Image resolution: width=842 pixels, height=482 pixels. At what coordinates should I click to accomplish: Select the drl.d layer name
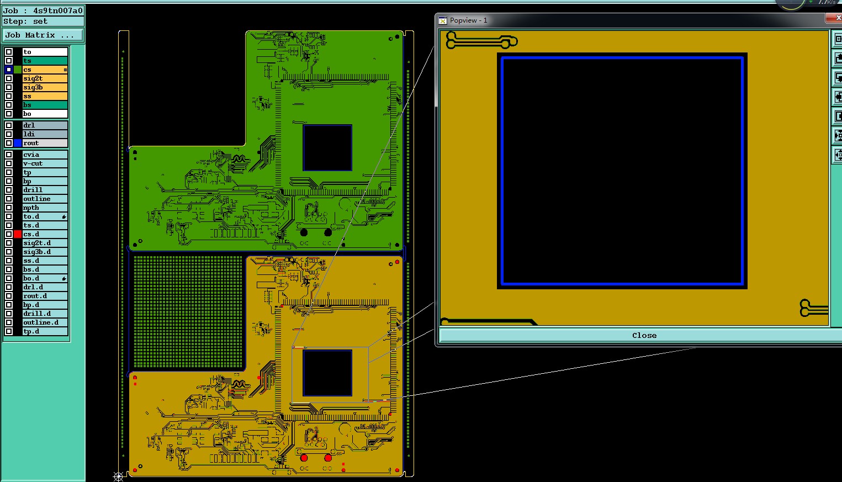point(45,287)
